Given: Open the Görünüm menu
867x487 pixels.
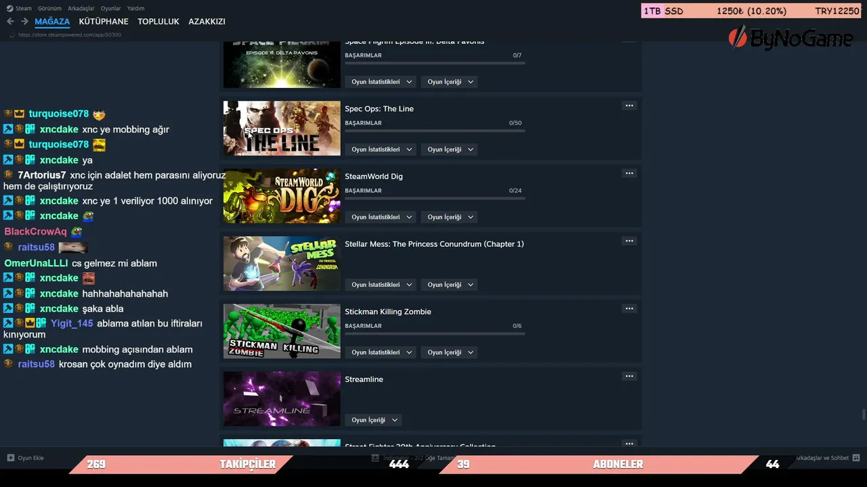Looking at the screenshot, I should 49,8.
